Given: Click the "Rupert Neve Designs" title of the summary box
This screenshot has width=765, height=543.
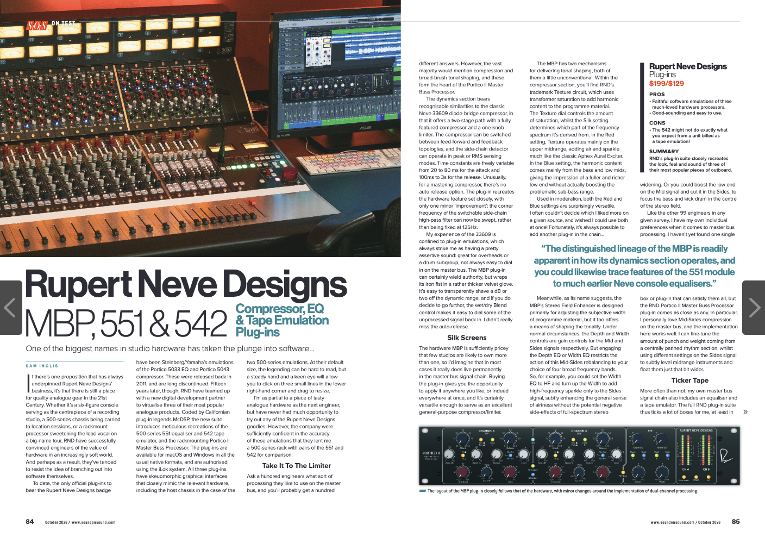Looking at the screenshot, I should click(x=688, y=66).
